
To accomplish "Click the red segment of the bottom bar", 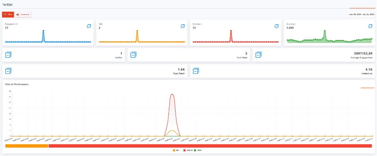I will 210,146.
